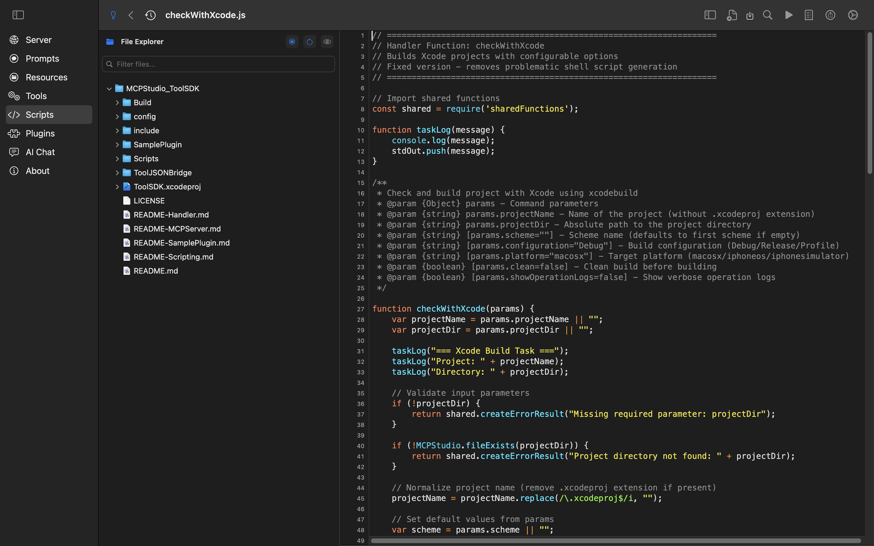Open the Tools section

(49, 96)
